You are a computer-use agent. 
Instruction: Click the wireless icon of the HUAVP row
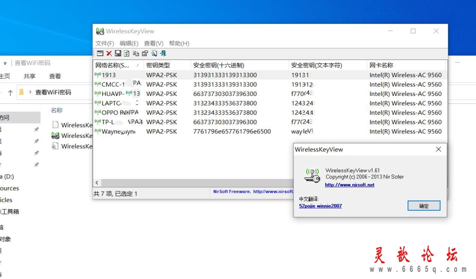98,93
